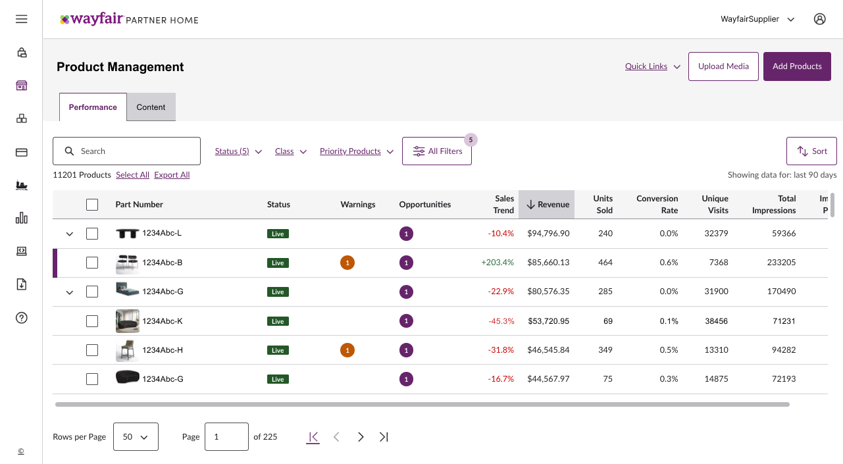Click the help question mark icon
This screenshot has height=464, width=843.
click(21, 317)
